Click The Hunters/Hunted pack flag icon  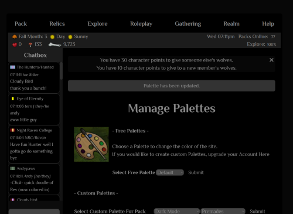click(x=13, y=67)
